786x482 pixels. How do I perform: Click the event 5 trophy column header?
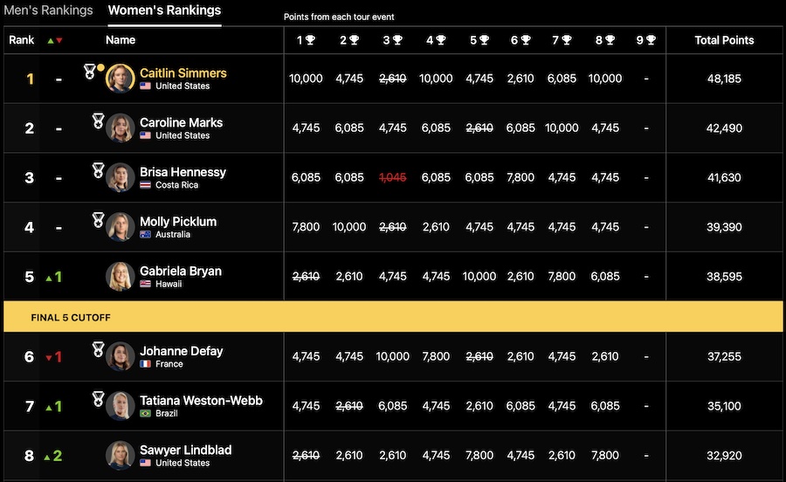click(479, 40)
